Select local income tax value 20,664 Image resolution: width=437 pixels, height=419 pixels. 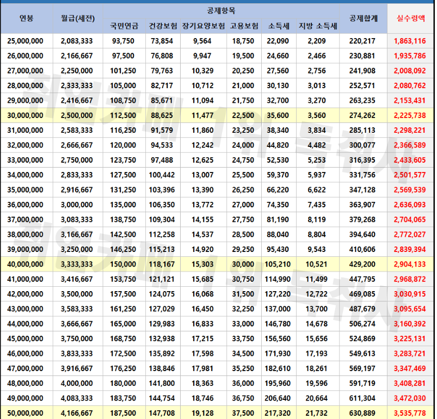[x=317, y=399]
